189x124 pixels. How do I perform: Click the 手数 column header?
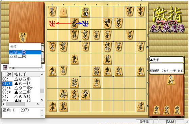coord(7,74)
